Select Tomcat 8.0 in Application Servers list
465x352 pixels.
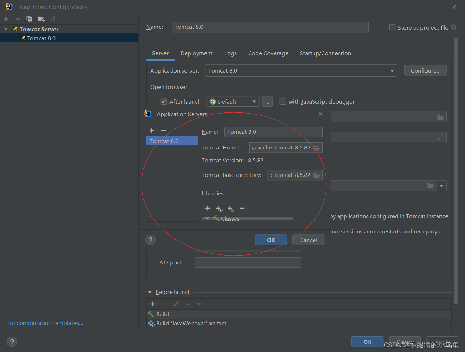tap(172, 141)
